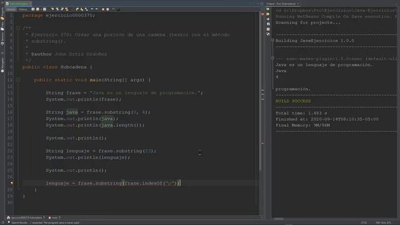This screenshot has width=400, height=225.
Task: Click the Shift Line Right icon
Action: tap(97, 9)
